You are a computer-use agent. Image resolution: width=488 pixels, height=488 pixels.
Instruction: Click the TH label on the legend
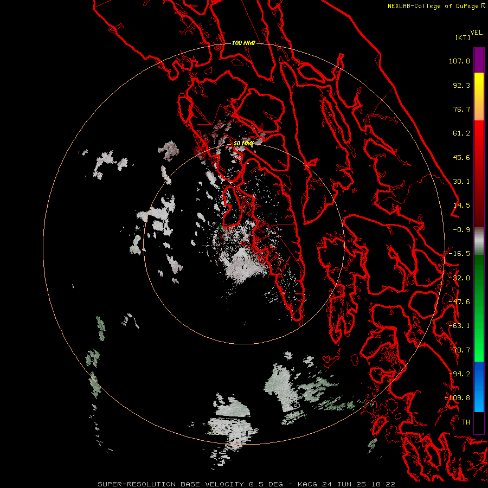point(466,422)
